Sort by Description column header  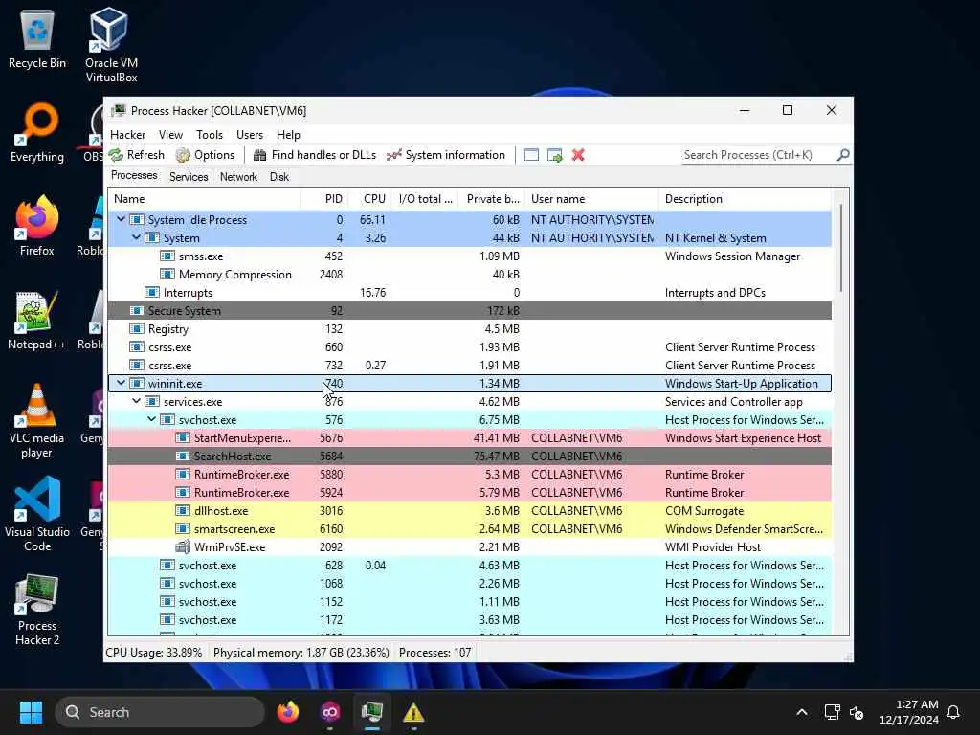pyautogui.click(x=745, y=199)
